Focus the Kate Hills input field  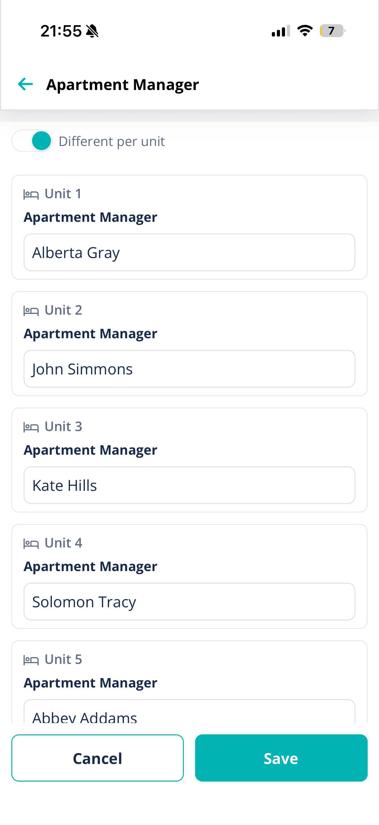189,485
